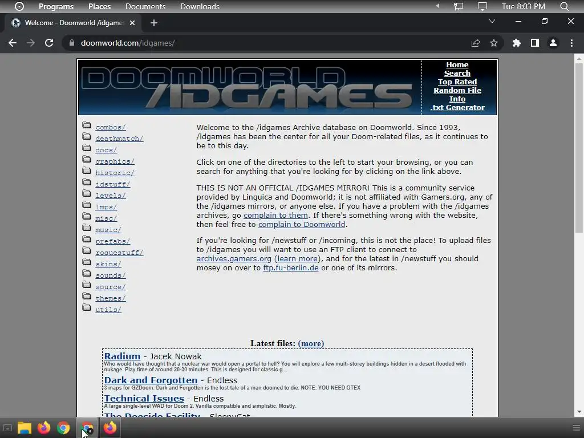Click the padlock site info icon
The image size is (584, 438).
click(71, 43)
